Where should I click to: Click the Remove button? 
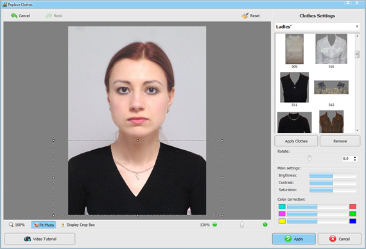(x=340, y=141)
